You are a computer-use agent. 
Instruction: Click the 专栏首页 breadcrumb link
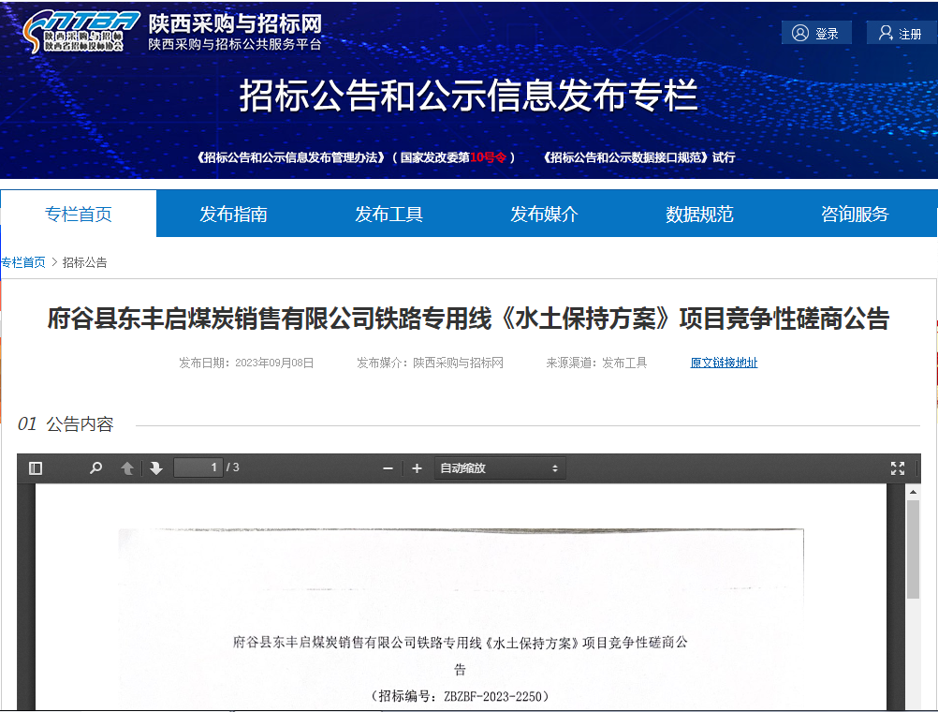click(22, 262)
